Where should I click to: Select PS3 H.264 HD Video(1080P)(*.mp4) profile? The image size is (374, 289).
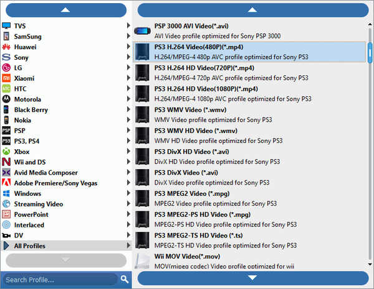pos(249,94)
